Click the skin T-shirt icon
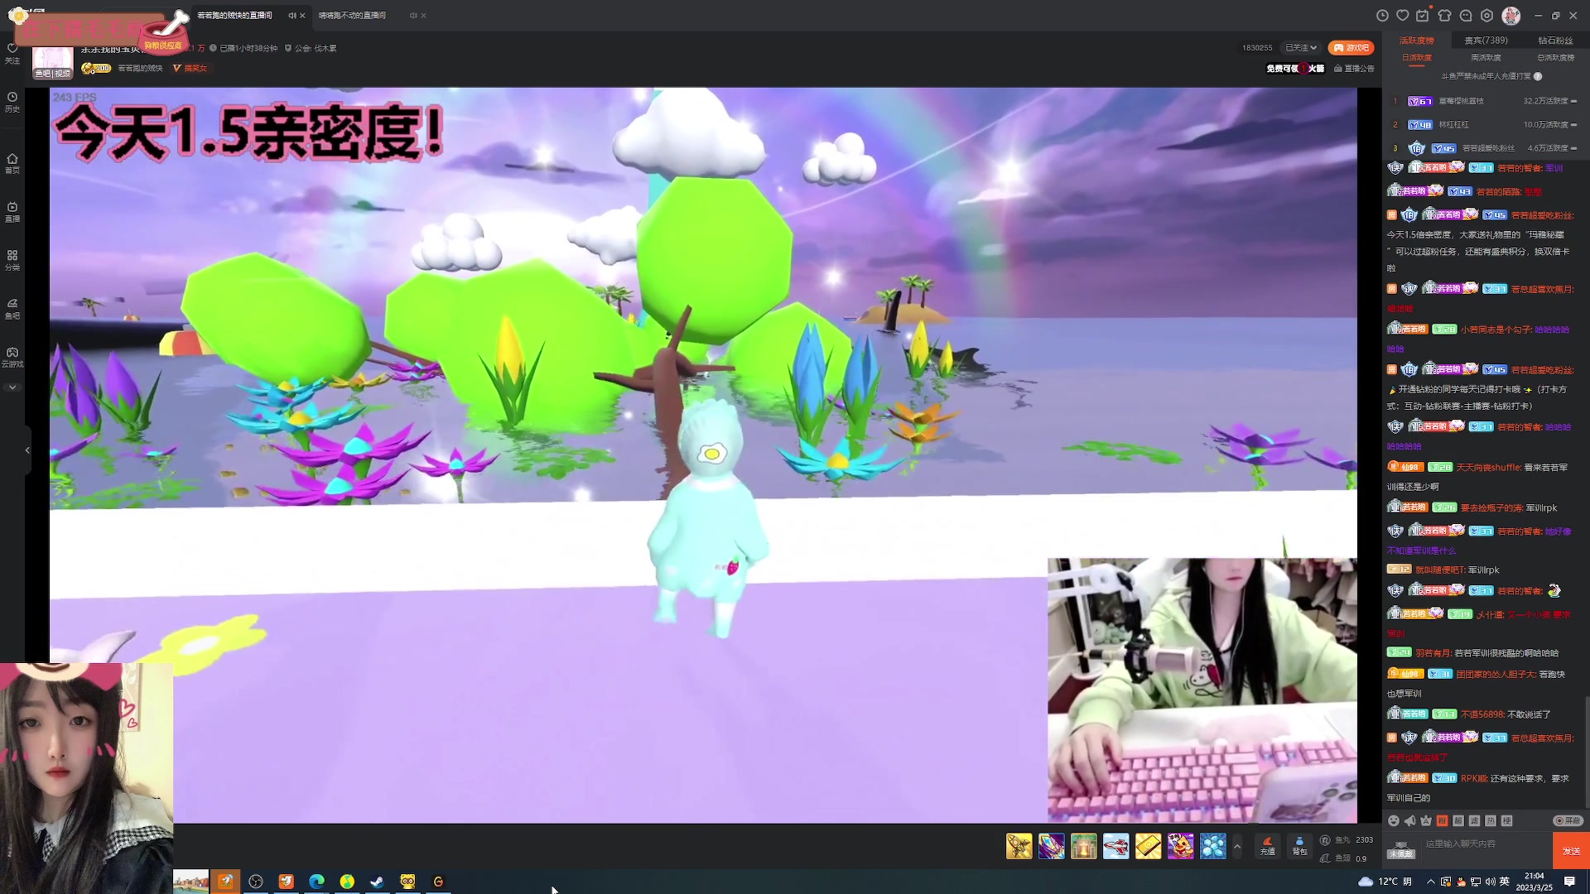Viewport: 1590px width, 894px height. (1444, 16)
